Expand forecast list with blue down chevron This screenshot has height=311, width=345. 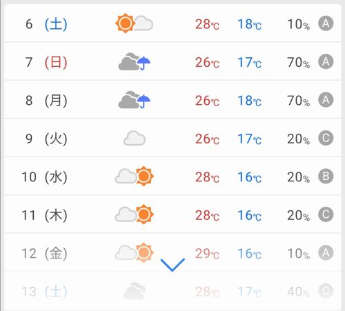[172, 265]
